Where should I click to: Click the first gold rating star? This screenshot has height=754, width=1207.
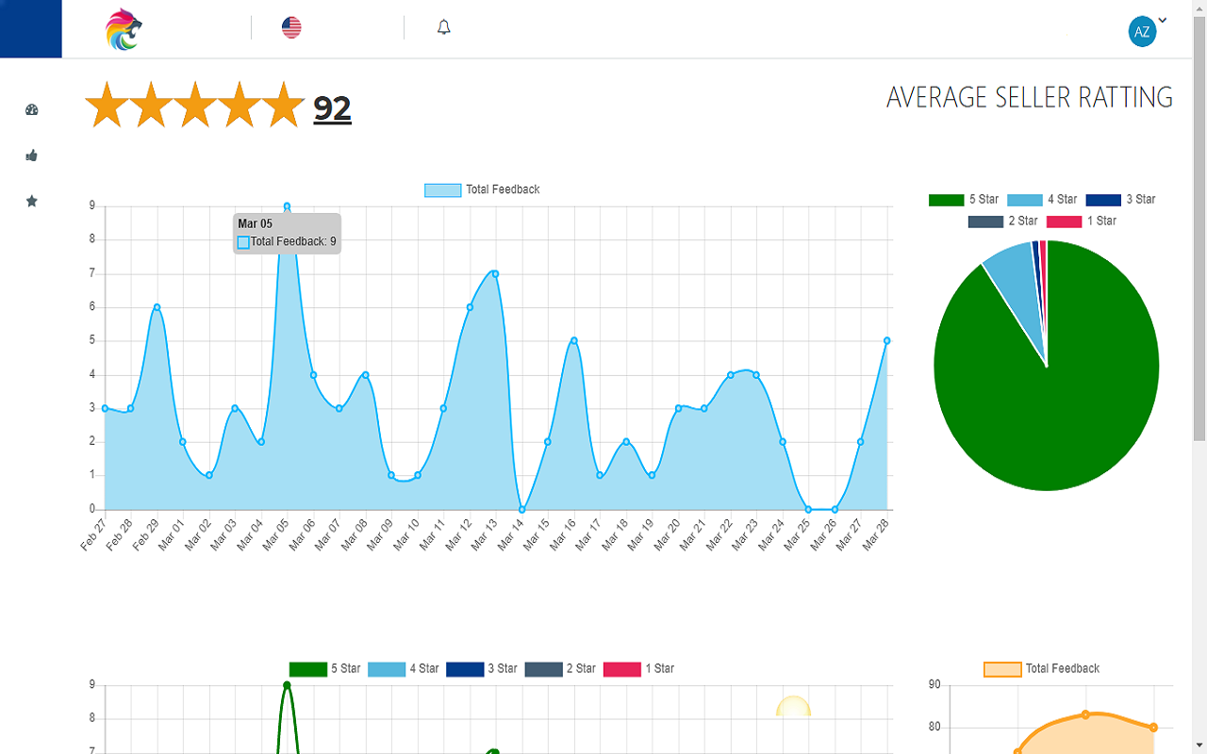(107, 105)
